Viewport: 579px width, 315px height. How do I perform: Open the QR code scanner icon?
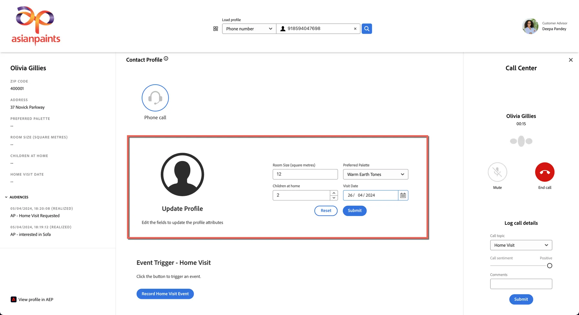coord(216,29)
